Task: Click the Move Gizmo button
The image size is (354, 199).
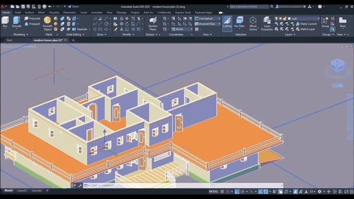Action: (253, 23)
